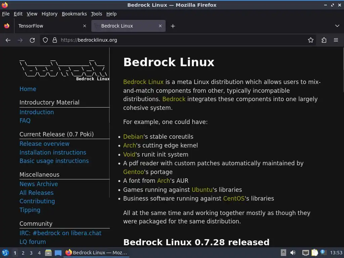Open the LQ forum link
The width and height of the screenshot is (344, 258).
click(x=33, y=242)
